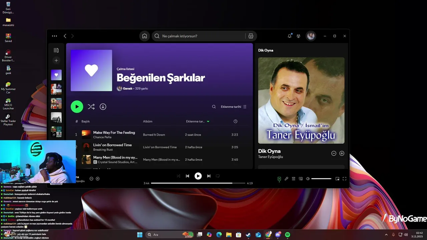Viewport: 427px width, 240px height.
Task: Open artist Chance Peña
Action: [102, 137]
